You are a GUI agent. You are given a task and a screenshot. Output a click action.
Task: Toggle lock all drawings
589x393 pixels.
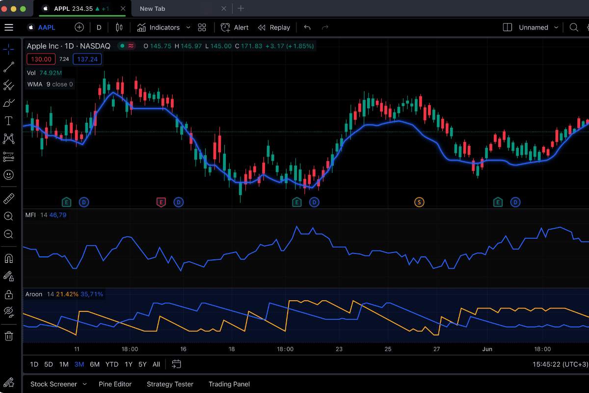8,294
